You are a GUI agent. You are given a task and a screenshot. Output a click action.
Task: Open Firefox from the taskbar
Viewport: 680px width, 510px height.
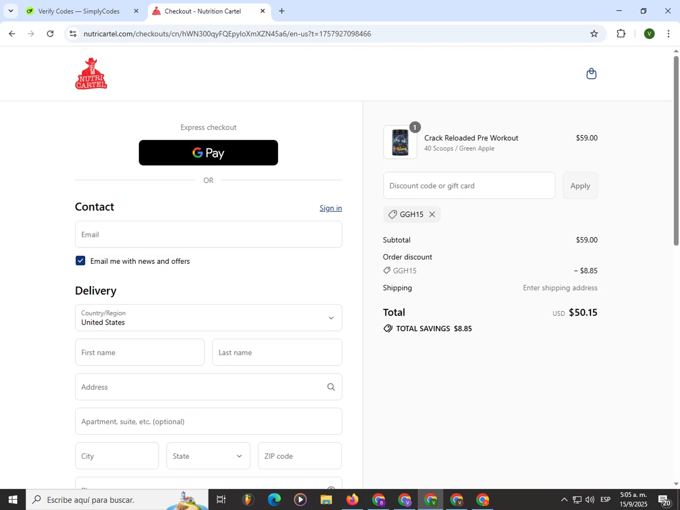(x=352, y=500)
